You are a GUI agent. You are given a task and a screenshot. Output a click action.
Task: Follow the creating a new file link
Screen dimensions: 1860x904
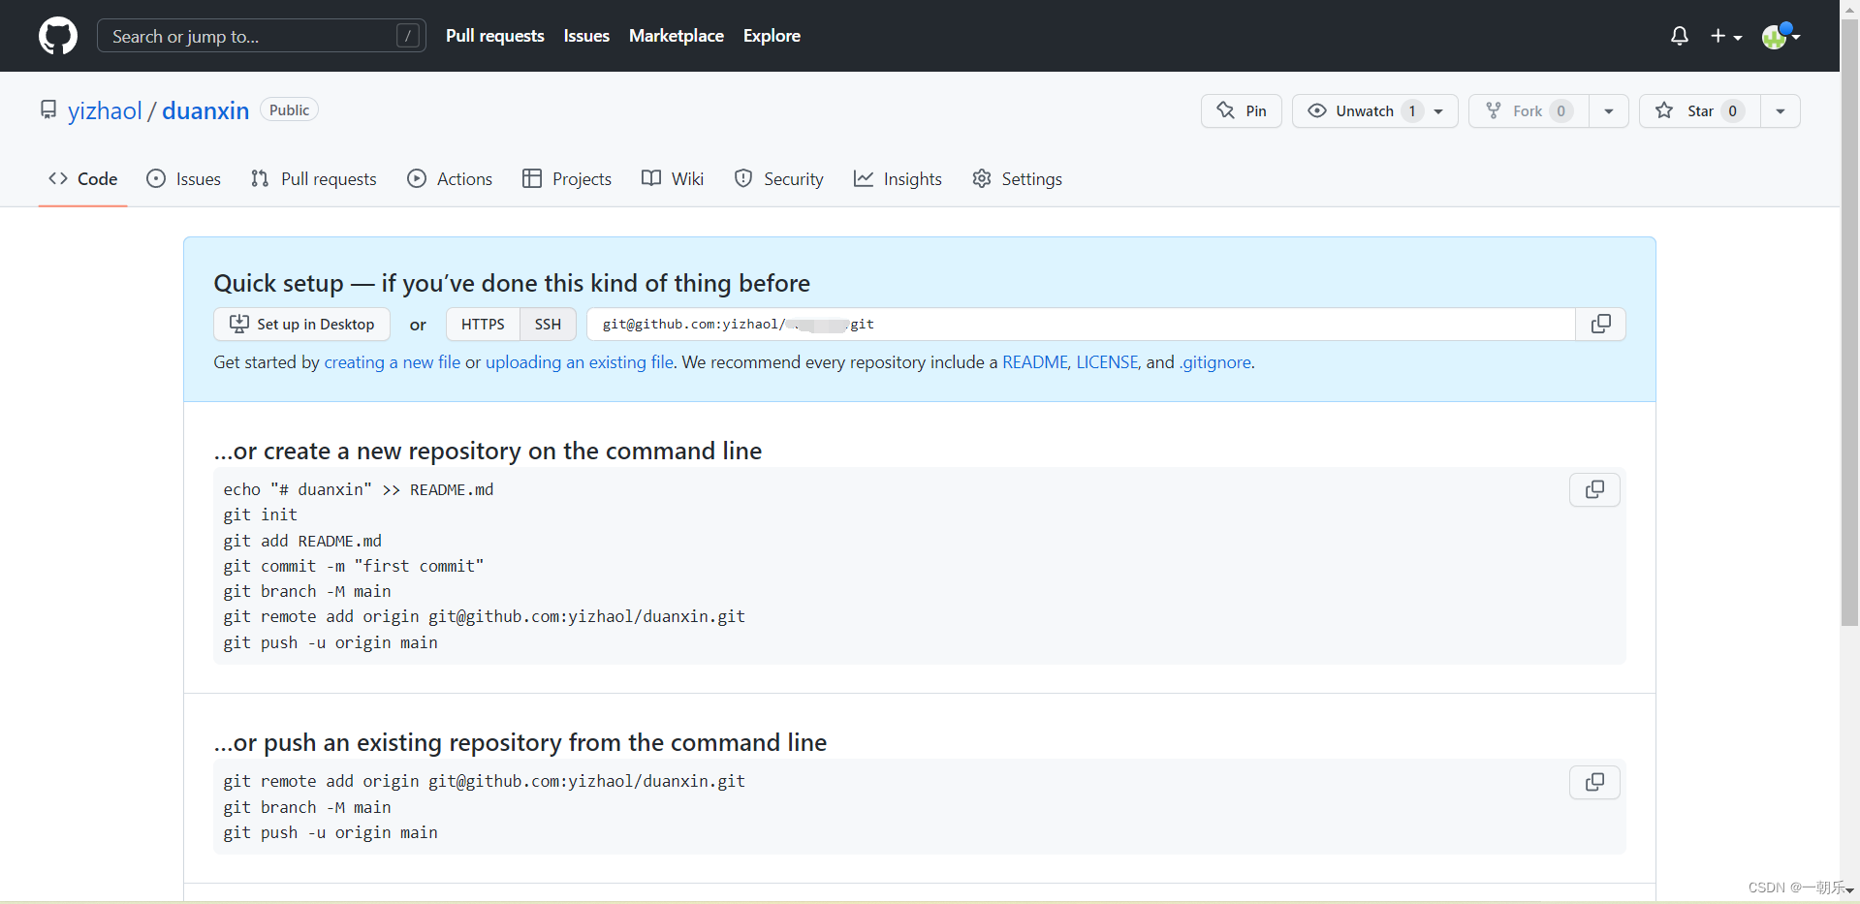[392, 361]
